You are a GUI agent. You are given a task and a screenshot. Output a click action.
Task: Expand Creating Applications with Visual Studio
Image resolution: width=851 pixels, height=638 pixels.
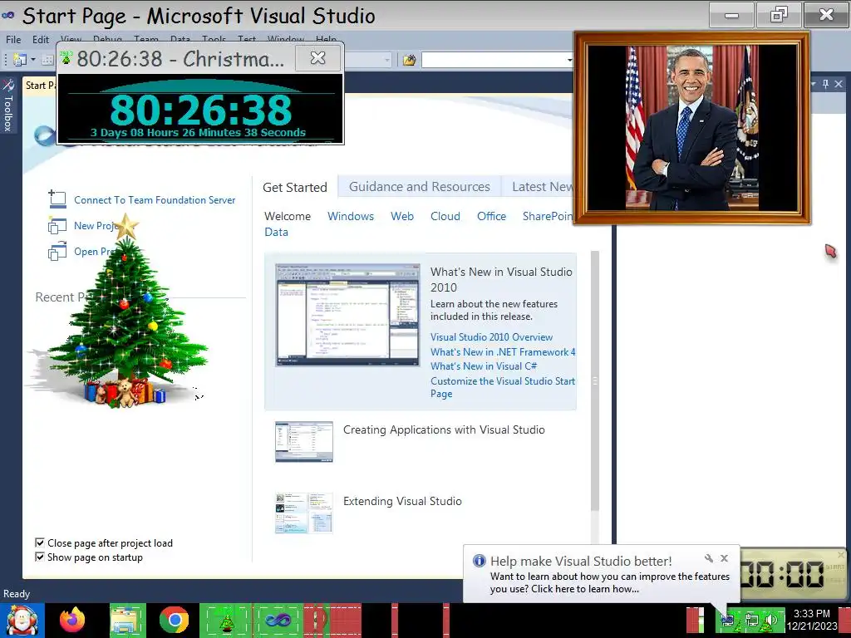pyautogui.click(x=444, y=429)
